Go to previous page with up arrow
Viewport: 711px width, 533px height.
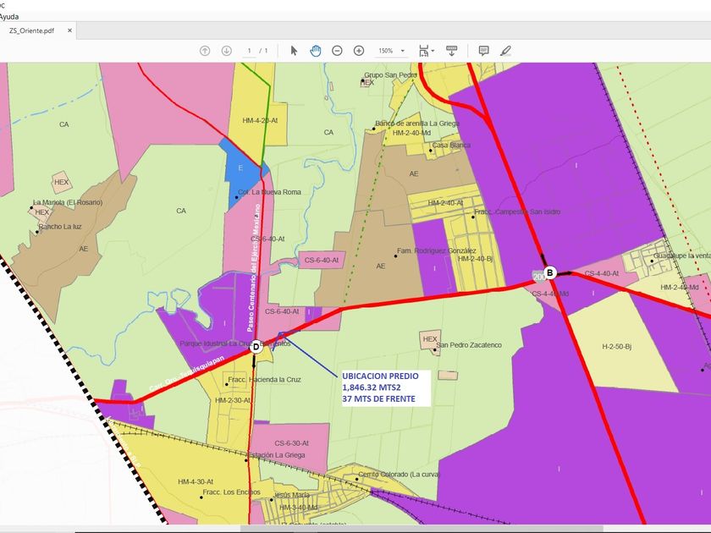[x=205, y=51]
